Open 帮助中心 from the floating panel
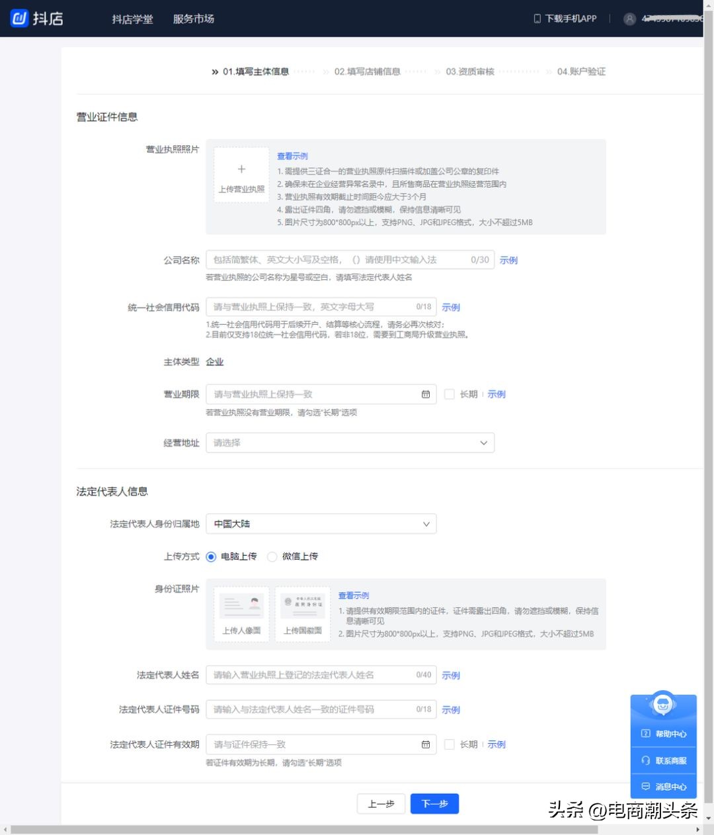Image resolution: width=714 pixels, height=835 pixels. click(663, 734)
